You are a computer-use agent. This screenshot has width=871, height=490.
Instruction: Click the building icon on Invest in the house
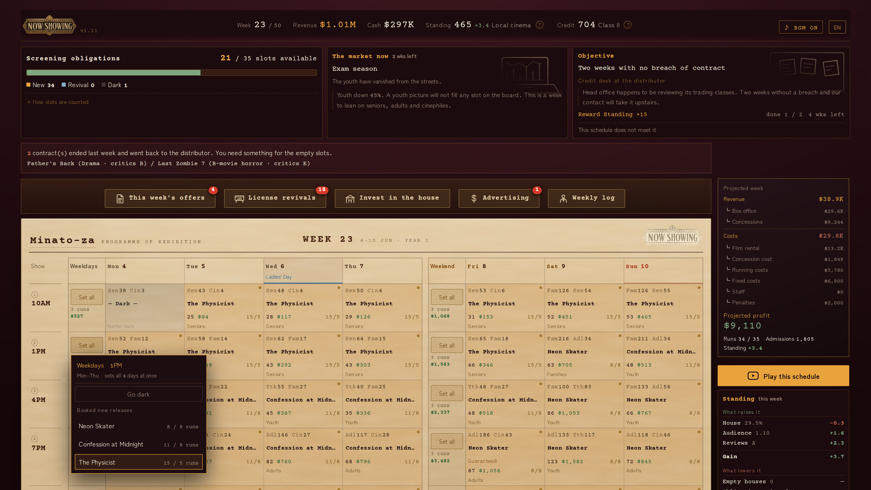point(350,199)
